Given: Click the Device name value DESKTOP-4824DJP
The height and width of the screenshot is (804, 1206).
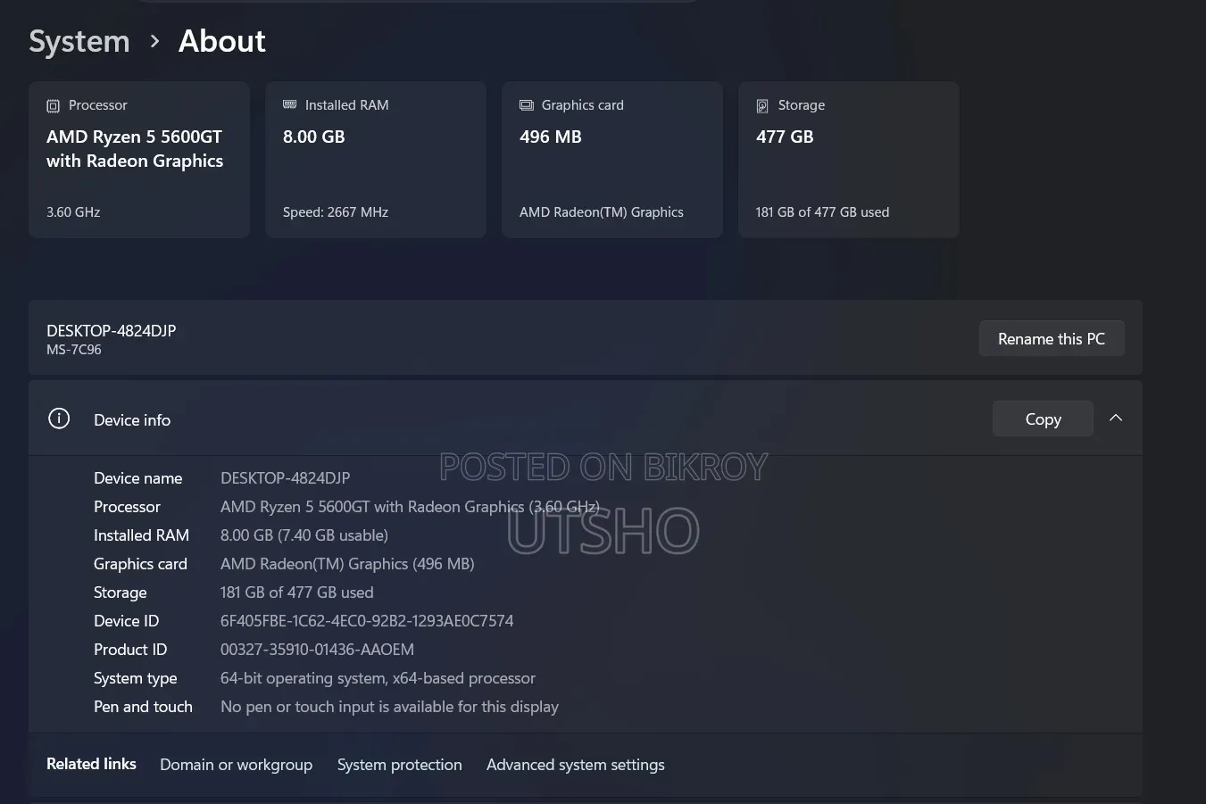Looking at the screenshot, I should (285, 478).
